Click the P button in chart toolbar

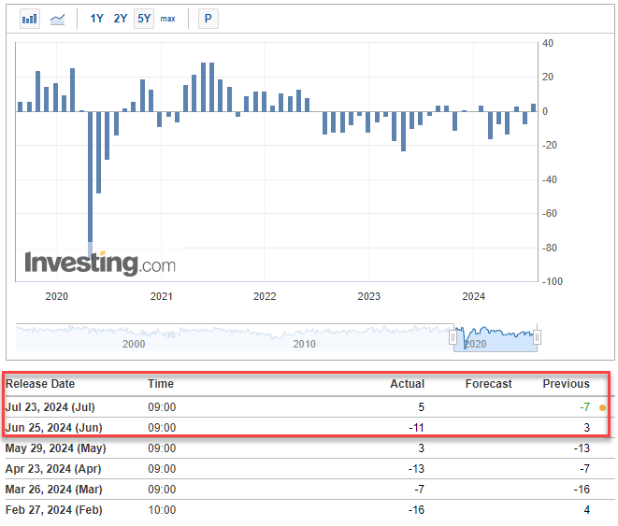pyautogui.click(x=208, y=19)
